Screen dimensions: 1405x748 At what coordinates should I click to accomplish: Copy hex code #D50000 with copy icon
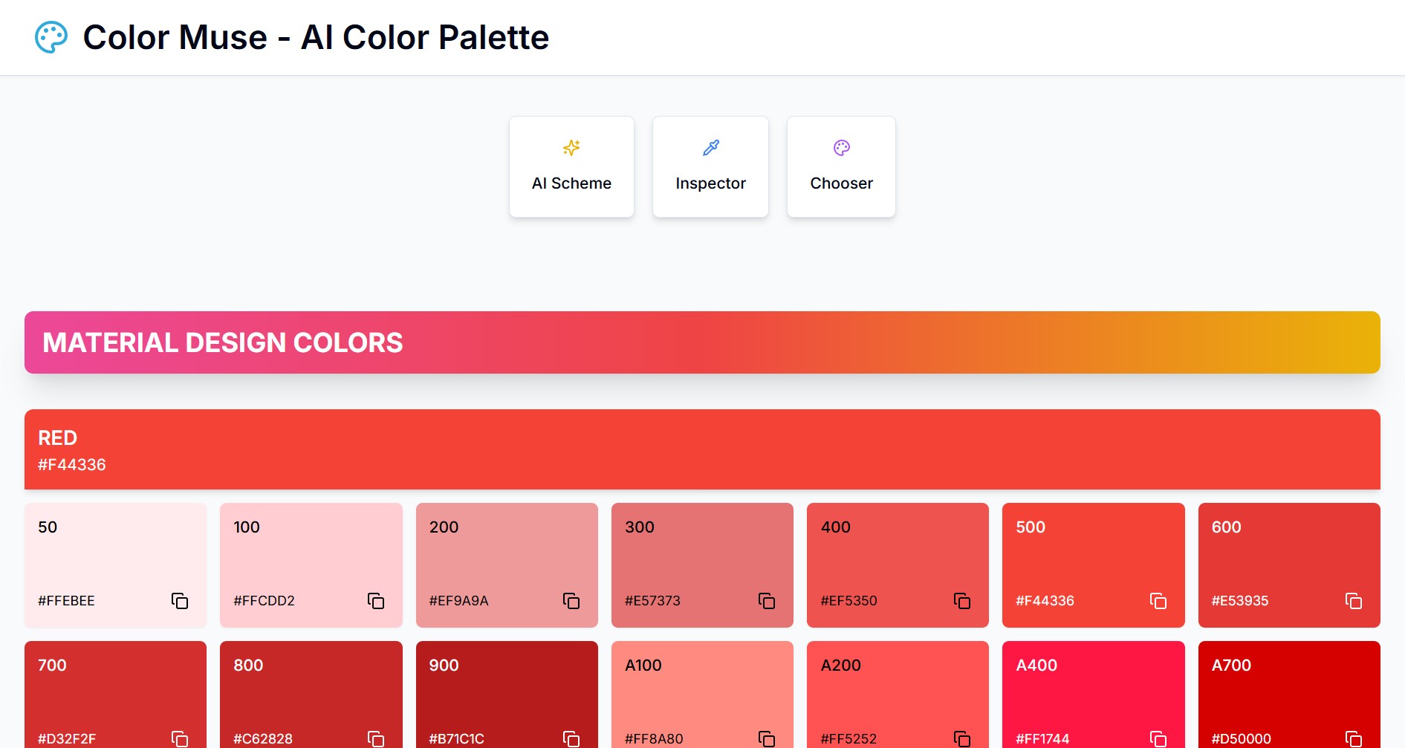pyautogui.click(x=1354, y=739)
